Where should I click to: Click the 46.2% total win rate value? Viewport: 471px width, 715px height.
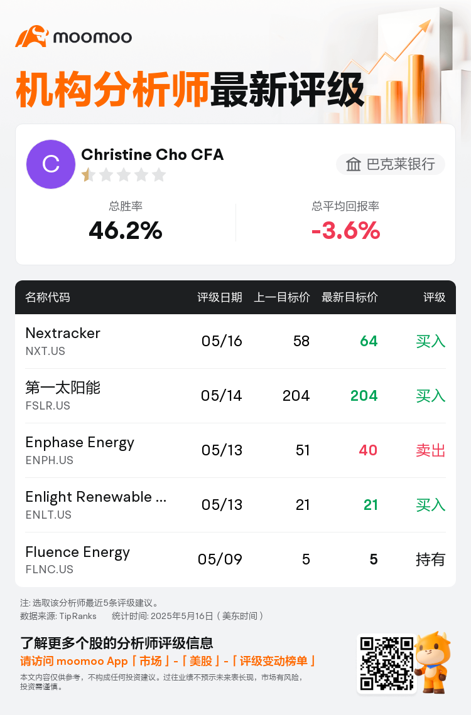pos(126,230)
